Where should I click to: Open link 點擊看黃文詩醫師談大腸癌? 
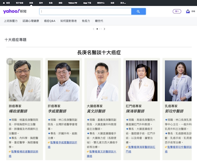pyautogui.click(x=102, y=154)
